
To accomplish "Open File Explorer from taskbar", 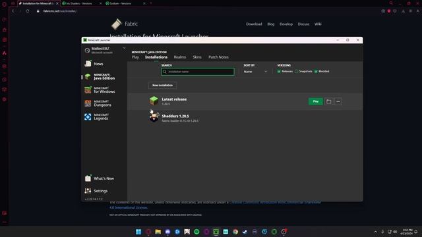I will coord(158,232).
